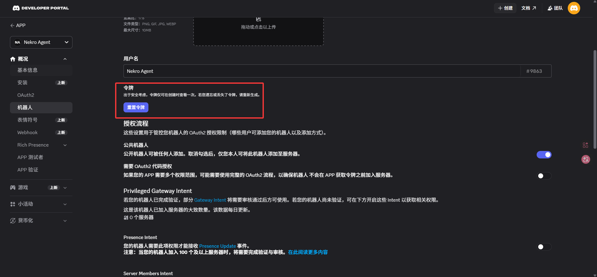Click the upload icon in the banner dropzone
597x277 pixels.
(258, 20)
